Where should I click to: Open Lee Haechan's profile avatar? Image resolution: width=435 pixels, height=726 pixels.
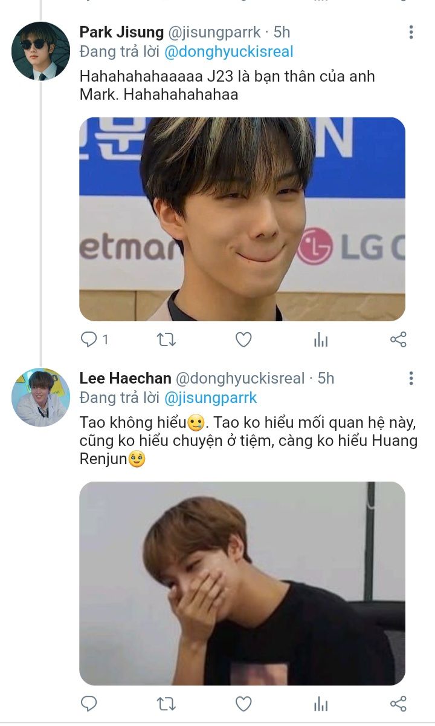(x=40, y=397)
